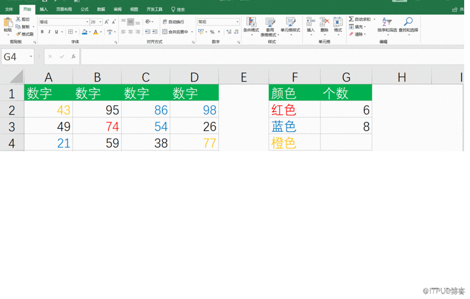The height and width of the screenshot is (299, 470).
Task: Open the Fill Color dropdown arrow
Action: coord(90,32)
